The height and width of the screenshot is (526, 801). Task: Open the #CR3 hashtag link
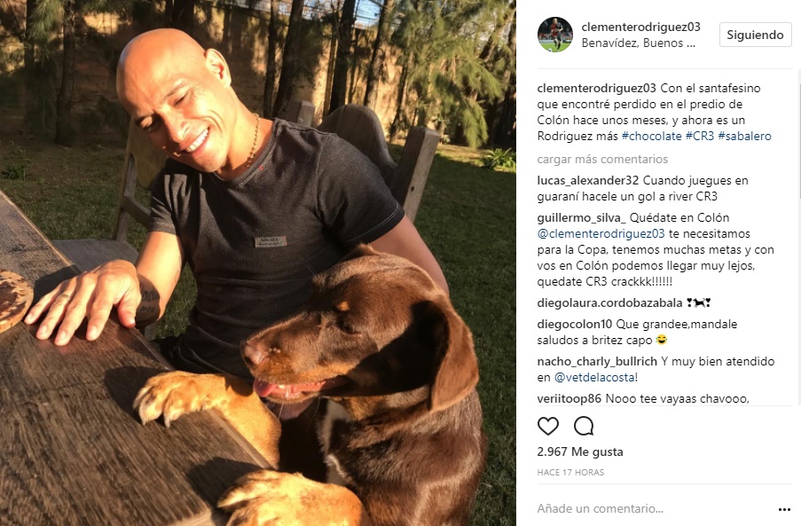[x=699, y=136]
